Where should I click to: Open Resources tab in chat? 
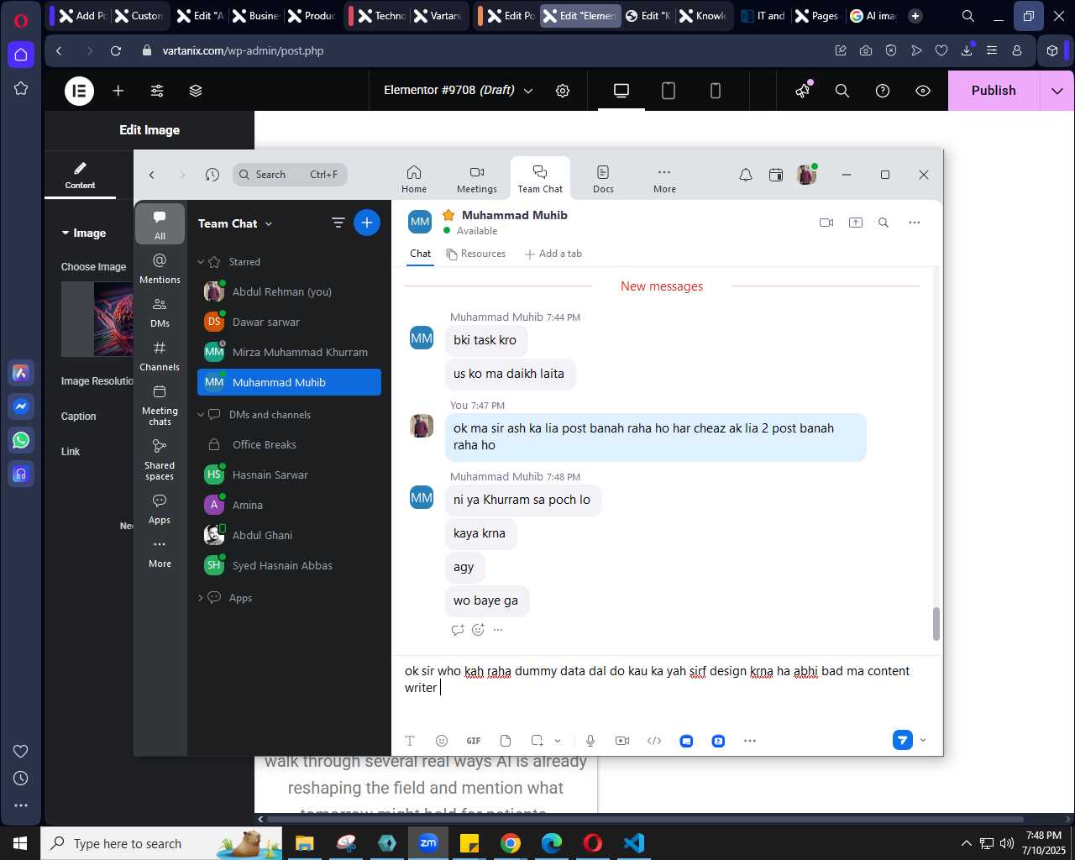tap(476, 254)
